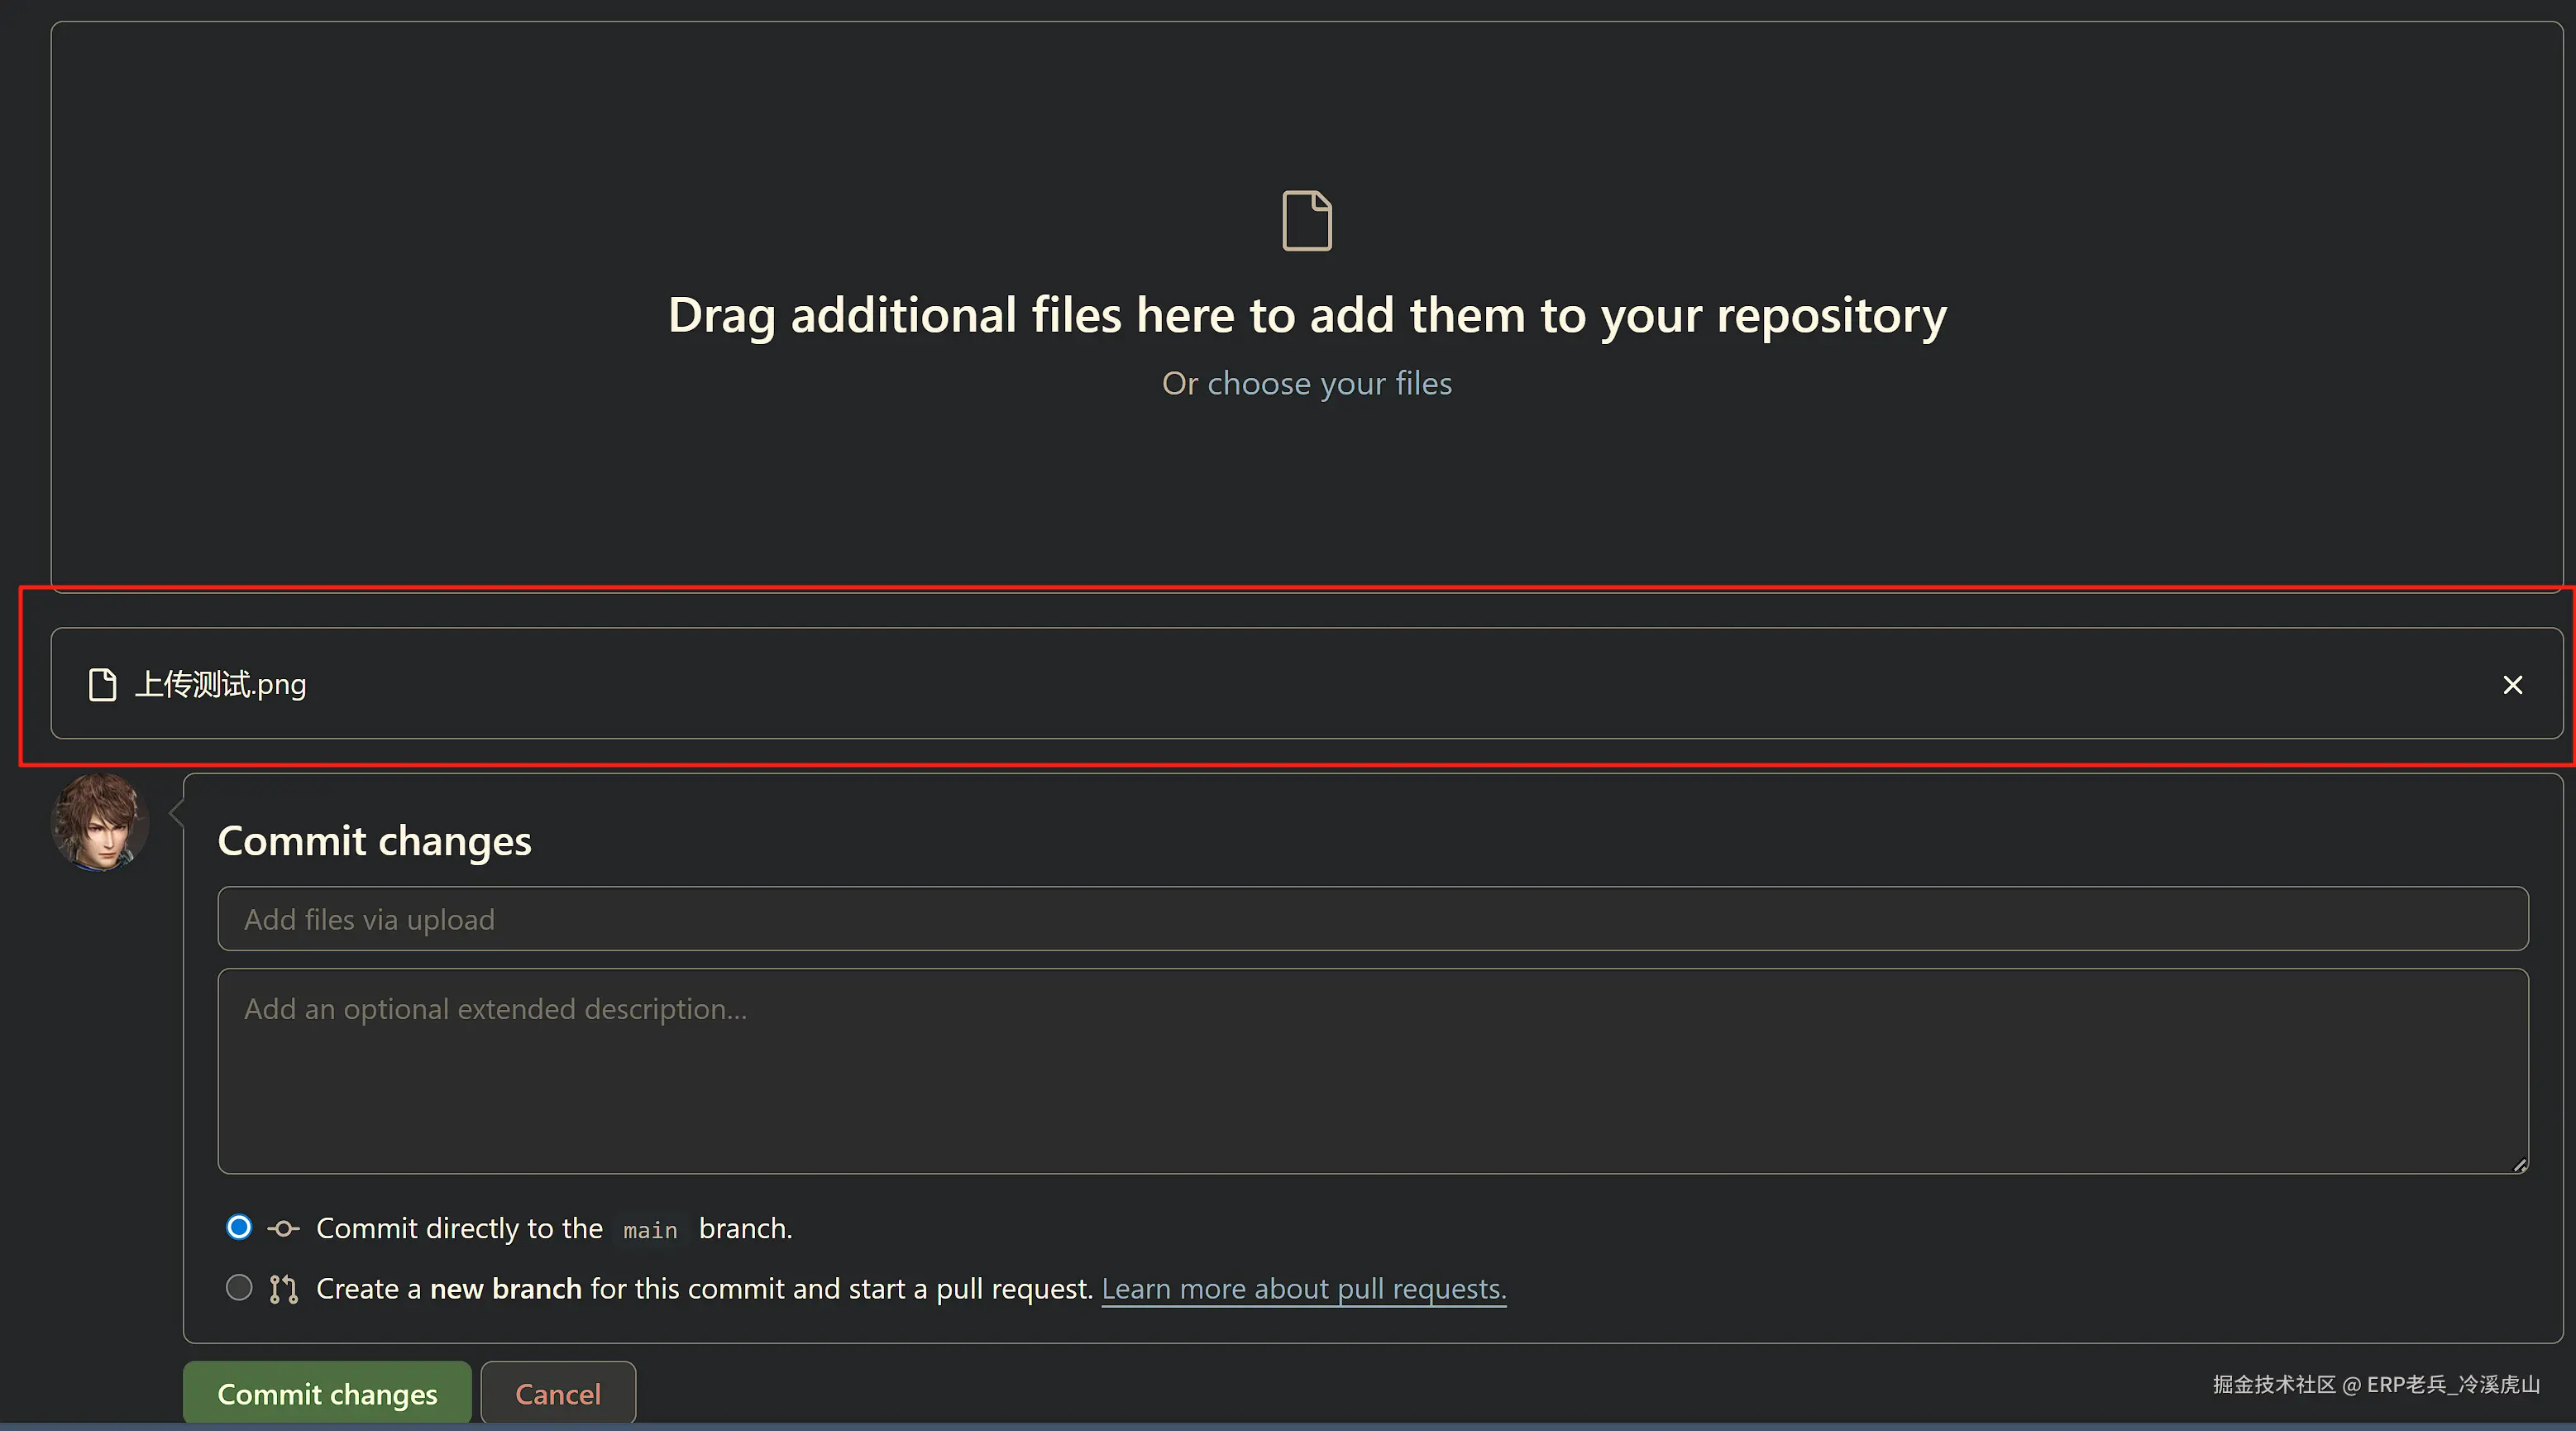Click the main branch label
2576x1431 pixels.
tap(650, 1230)
